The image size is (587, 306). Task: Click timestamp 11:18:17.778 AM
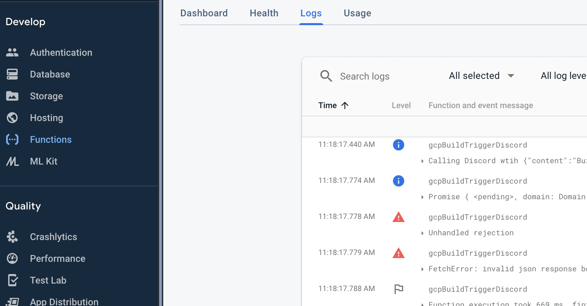[347, 217]
